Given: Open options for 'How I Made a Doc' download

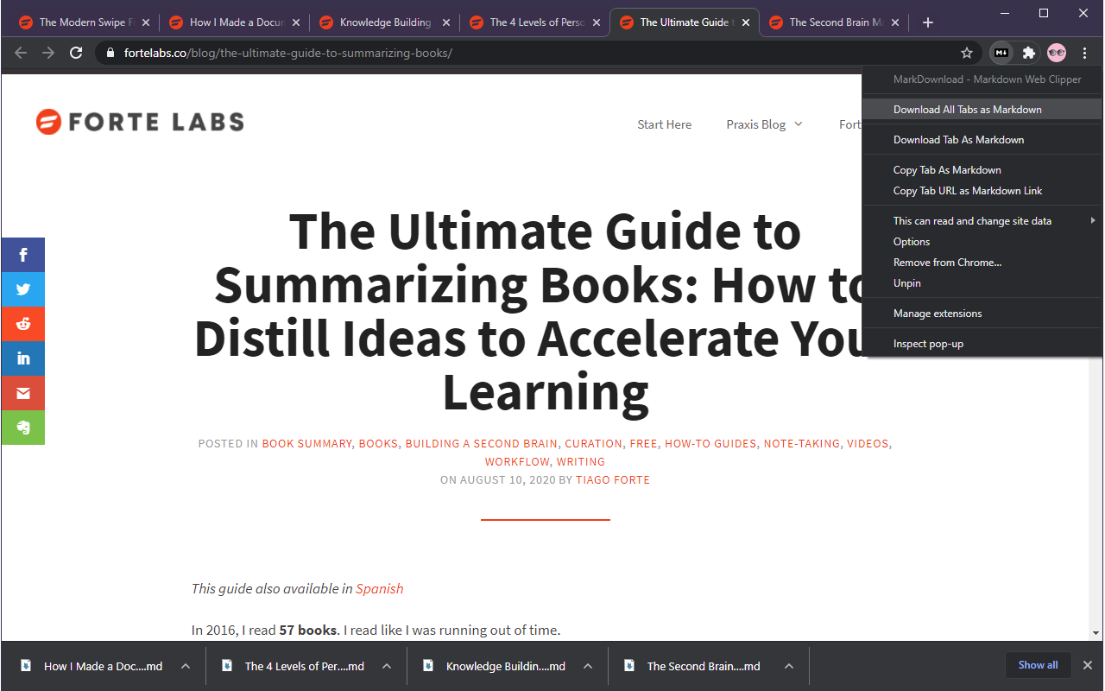Looking at the screenshot, I should (x=184, y=666).
